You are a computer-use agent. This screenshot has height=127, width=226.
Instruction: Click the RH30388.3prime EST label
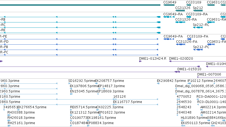(21, 112)
